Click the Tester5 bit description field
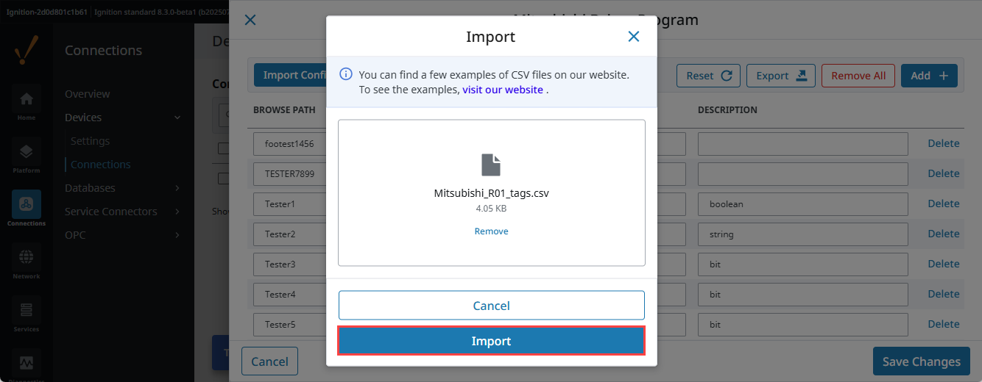Screen dimensions: 982x382 coord(802,325)
